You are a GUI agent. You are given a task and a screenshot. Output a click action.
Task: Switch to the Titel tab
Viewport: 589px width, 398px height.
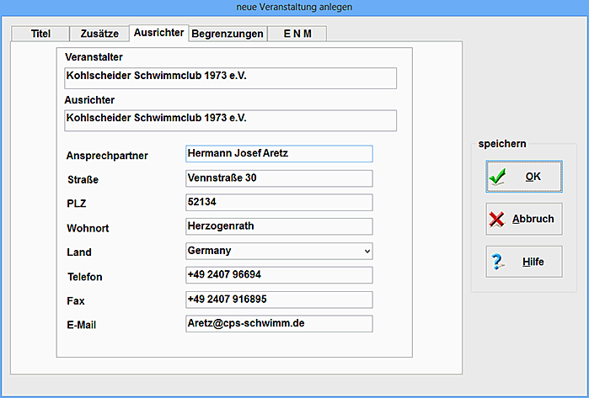pos(41,34)
